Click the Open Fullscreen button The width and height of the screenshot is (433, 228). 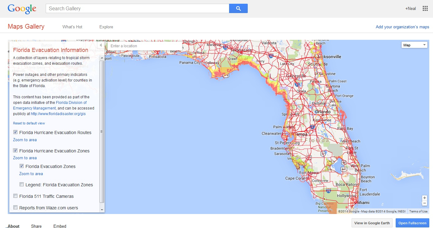click(412, 223)
